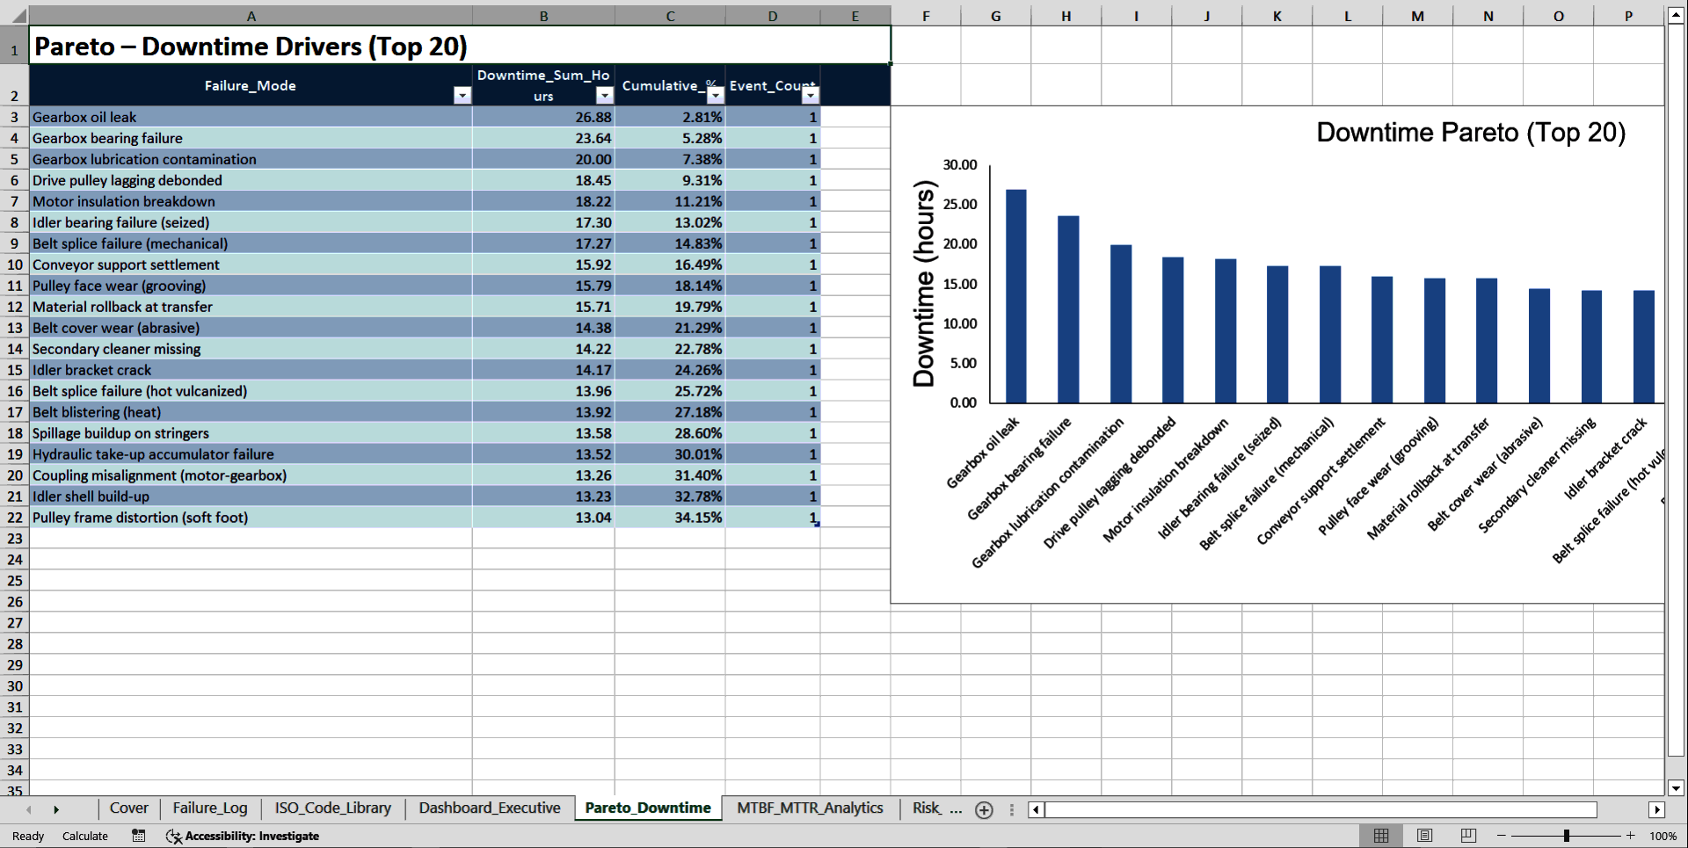The width and height of the screenshot is (1688, 848).
Task: Open the Event_Count filter dropdown
Action: (x=810, y=95)
